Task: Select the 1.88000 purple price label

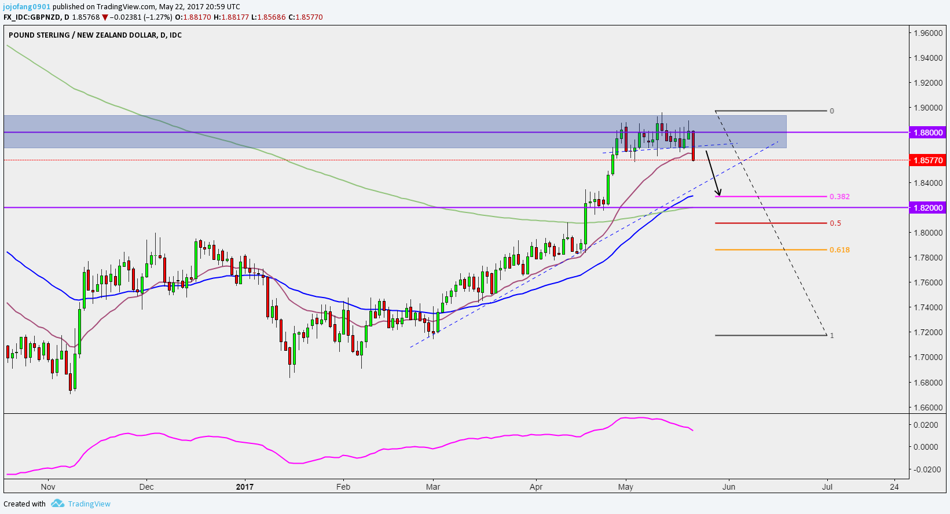Action: (928, 133)
